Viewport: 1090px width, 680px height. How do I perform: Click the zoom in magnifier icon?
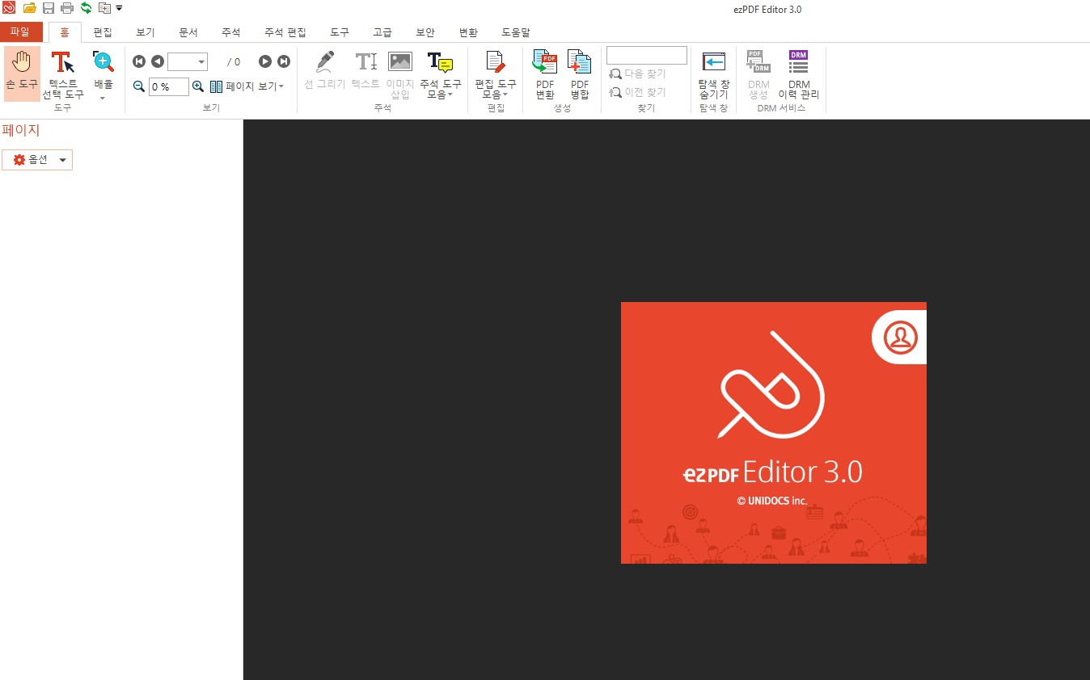(x=198, y=86)
